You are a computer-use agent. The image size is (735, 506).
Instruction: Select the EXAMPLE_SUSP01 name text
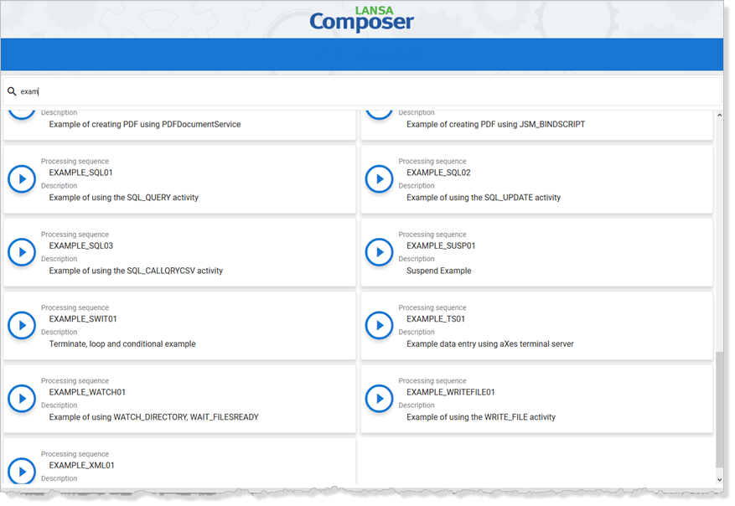(x=441, y=245)
